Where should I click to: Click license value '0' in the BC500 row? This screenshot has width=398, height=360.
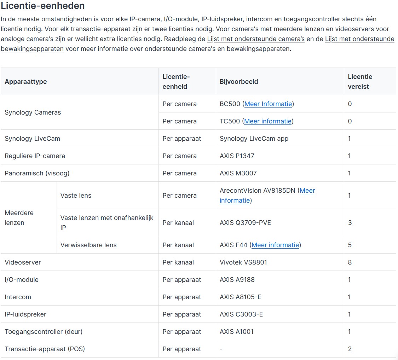point(350,104)
